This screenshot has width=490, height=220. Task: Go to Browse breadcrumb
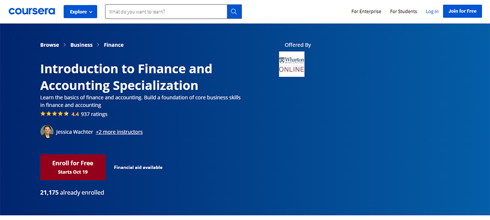(49, 45)
